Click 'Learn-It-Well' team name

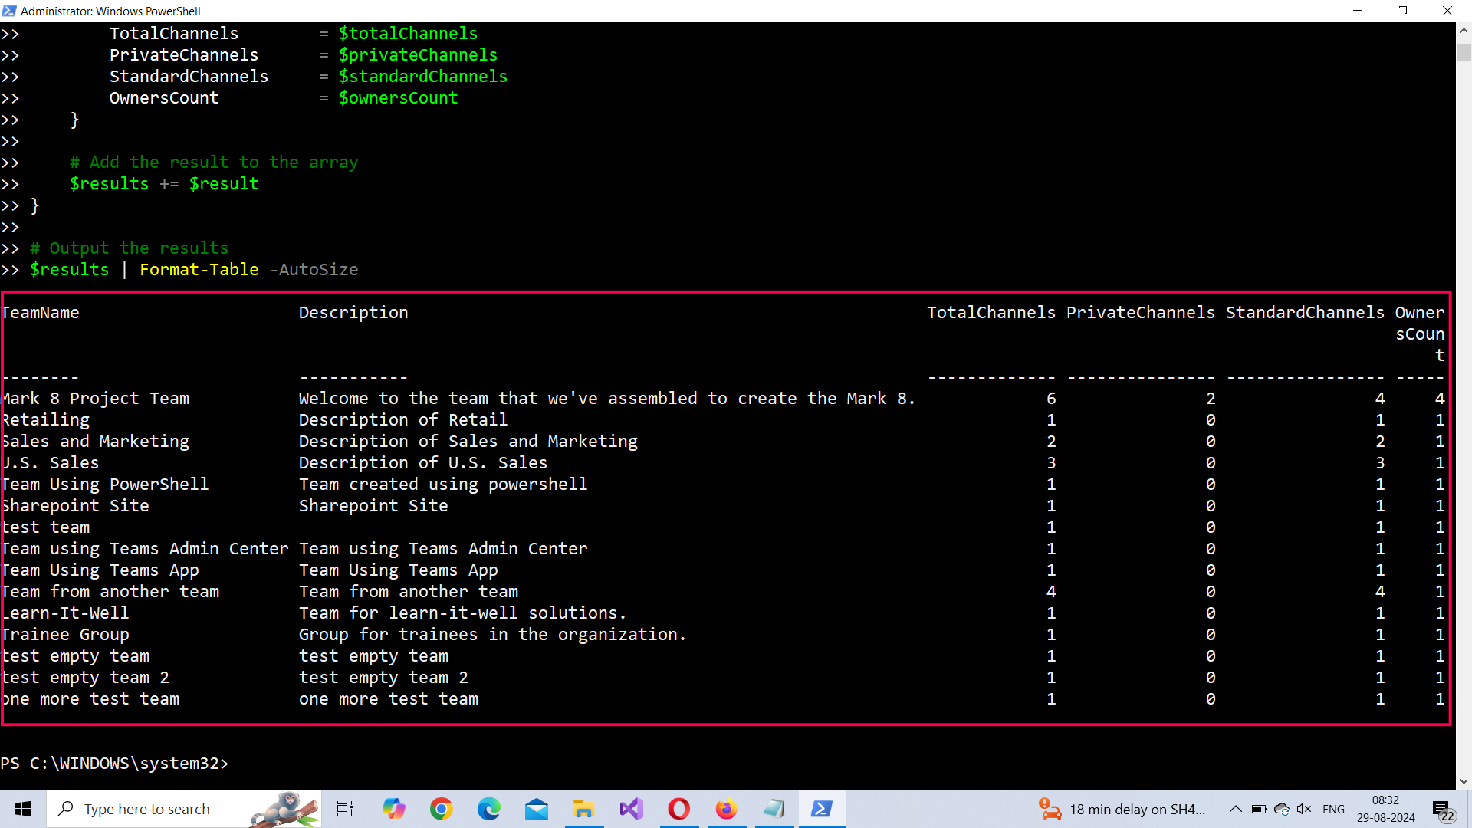tap(65, 613)
